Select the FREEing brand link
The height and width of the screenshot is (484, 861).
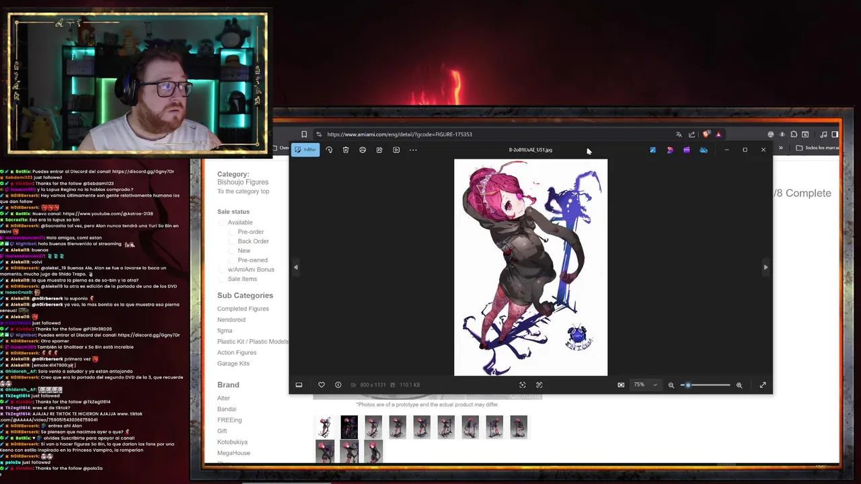coord(229,420)
